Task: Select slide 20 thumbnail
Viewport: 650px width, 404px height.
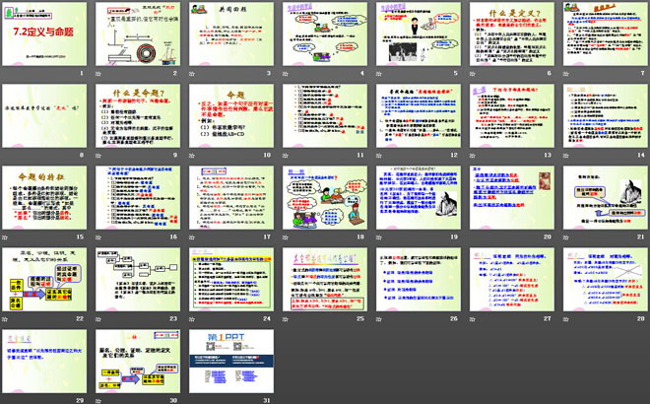Action: point(512,198)
